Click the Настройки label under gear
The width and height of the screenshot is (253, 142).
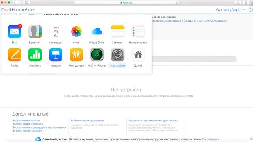(117, 66)
